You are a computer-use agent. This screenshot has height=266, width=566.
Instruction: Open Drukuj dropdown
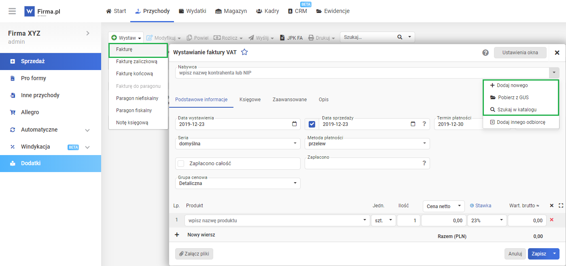point(322,38)
